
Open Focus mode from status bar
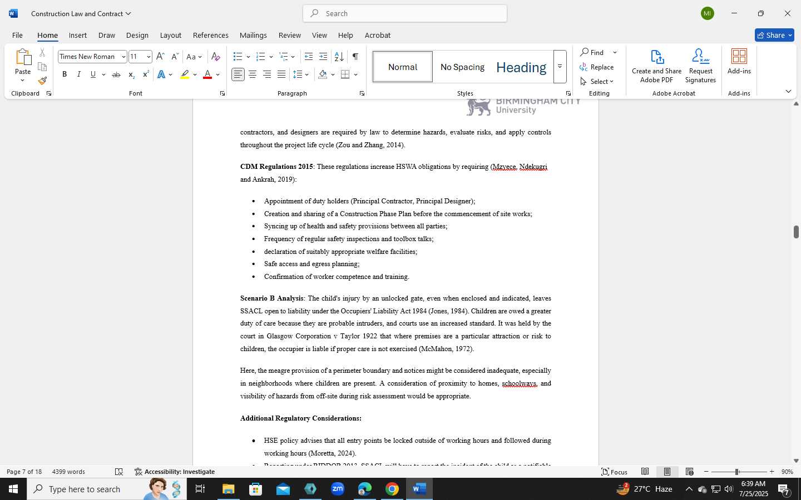click(615, 472)
